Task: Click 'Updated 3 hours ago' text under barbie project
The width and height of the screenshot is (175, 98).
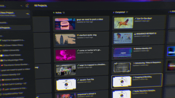Action: point(85,53)
